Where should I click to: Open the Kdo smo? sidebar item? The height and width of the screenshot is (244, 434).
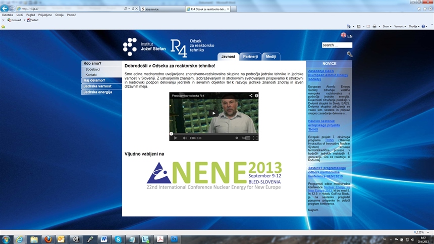coord(101,64)
